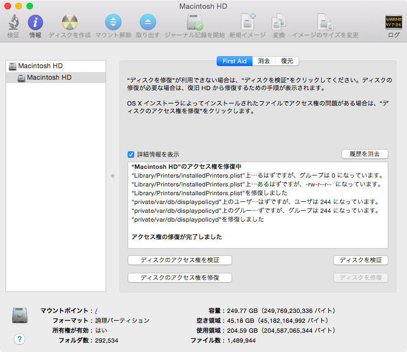Open the mount point "/" link

tap(96, 311)
